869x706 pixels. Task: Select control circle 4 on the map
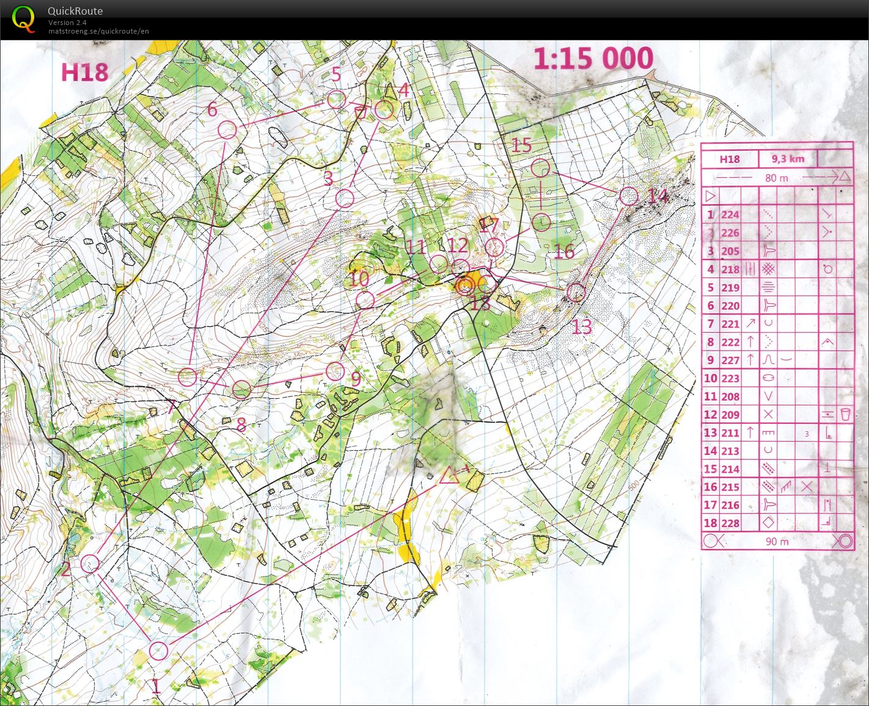pyautogui.click(x=384, y=110)
